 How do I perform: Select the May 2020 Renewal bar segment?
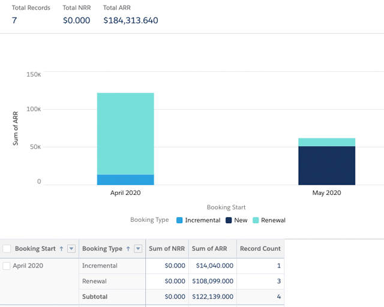point(326,142)
